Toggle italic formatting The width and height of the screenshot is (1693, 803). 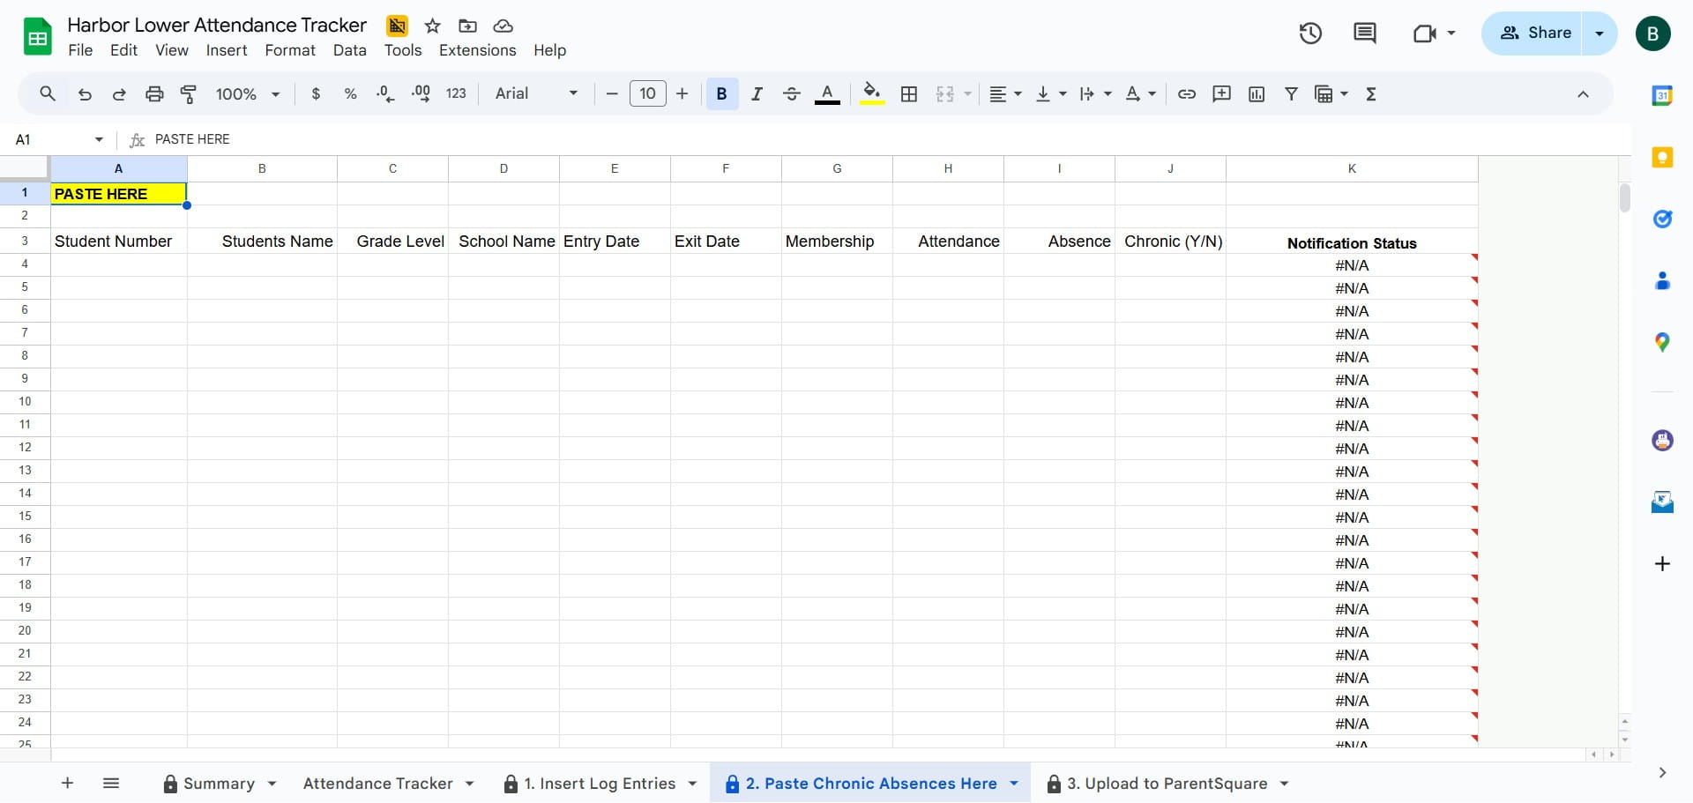(x=757, y=93)
